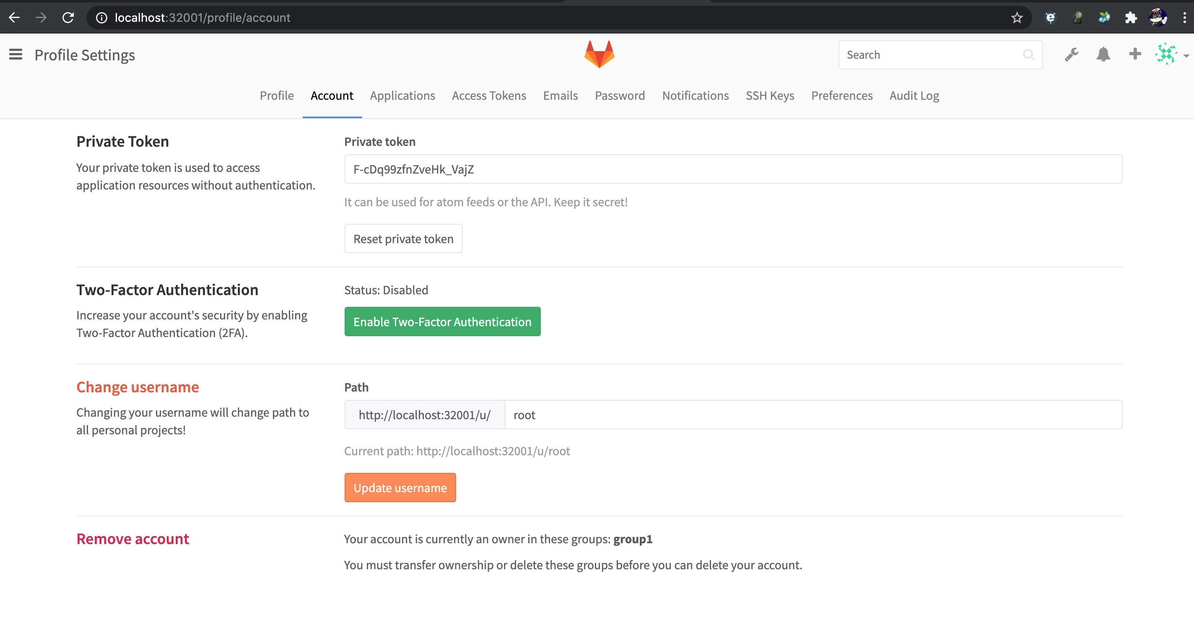Reload page with refresh icon

68,18
